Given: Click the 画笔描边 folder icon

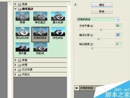Looking at the screenshot, I should click(x=19, y=9).
